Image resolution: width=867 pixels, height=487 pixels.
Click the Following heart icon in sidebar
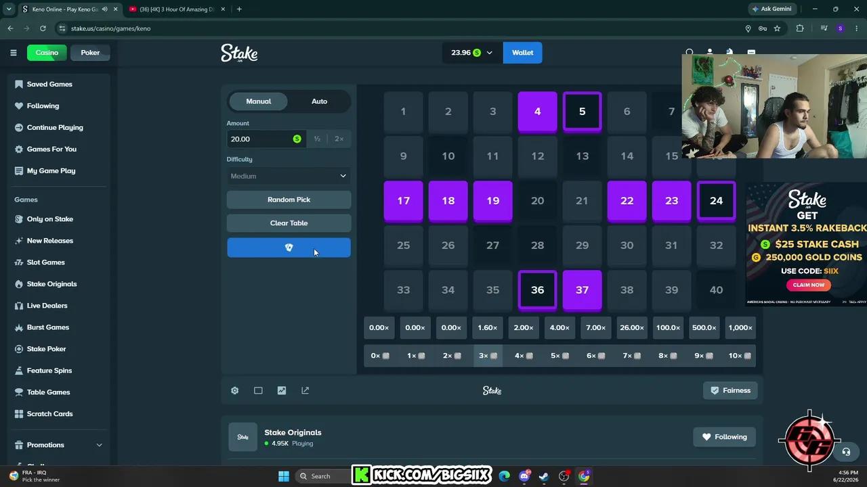[x=19, y=106]
